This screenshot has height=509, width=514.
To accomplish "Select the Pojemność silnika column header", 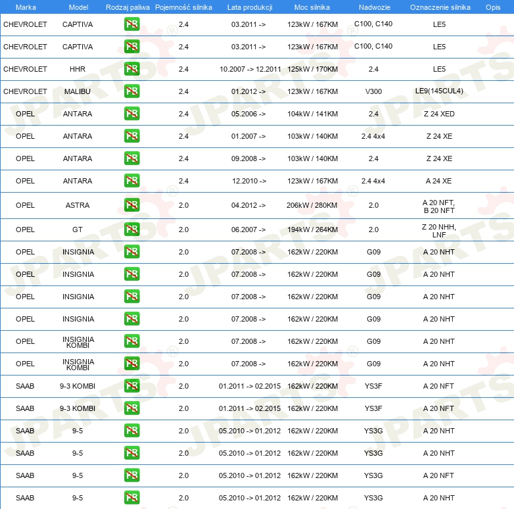I will tap(183, 7).
